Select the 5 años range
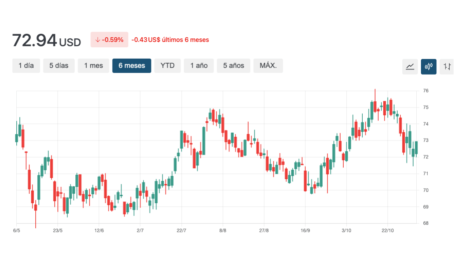Image resolution: width=466 pixels, height=262 pixels. [233, 66]
